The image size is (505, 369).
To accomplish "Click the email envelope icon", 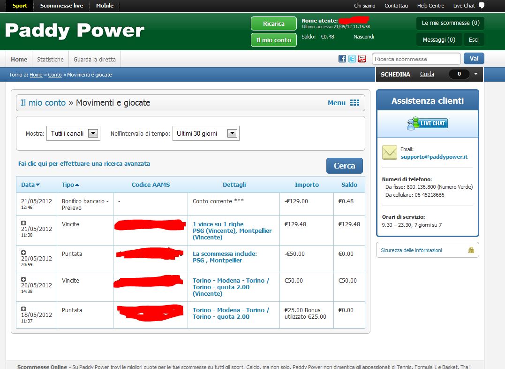I will click(389, 152).
